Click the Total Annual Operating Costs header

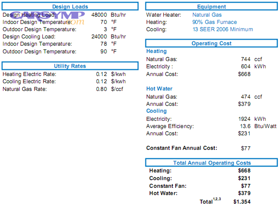[x=212, y=163]
